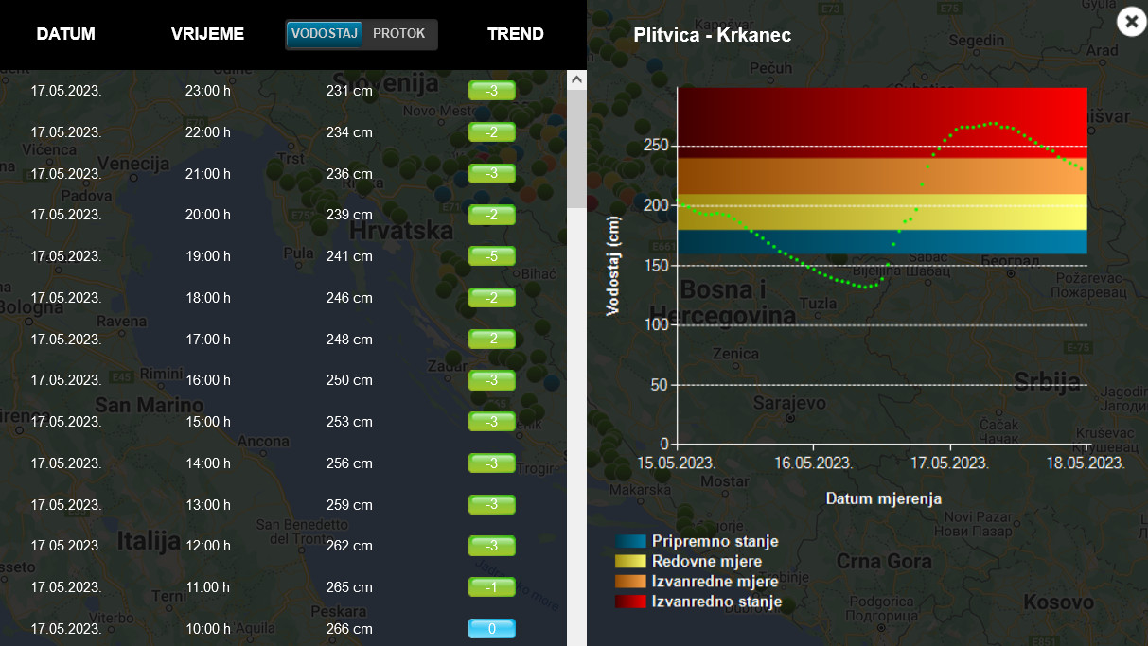Click the Redovne mjere yellow legend swatch
This screenshot has width=1148, height=646.
point(630,562)
